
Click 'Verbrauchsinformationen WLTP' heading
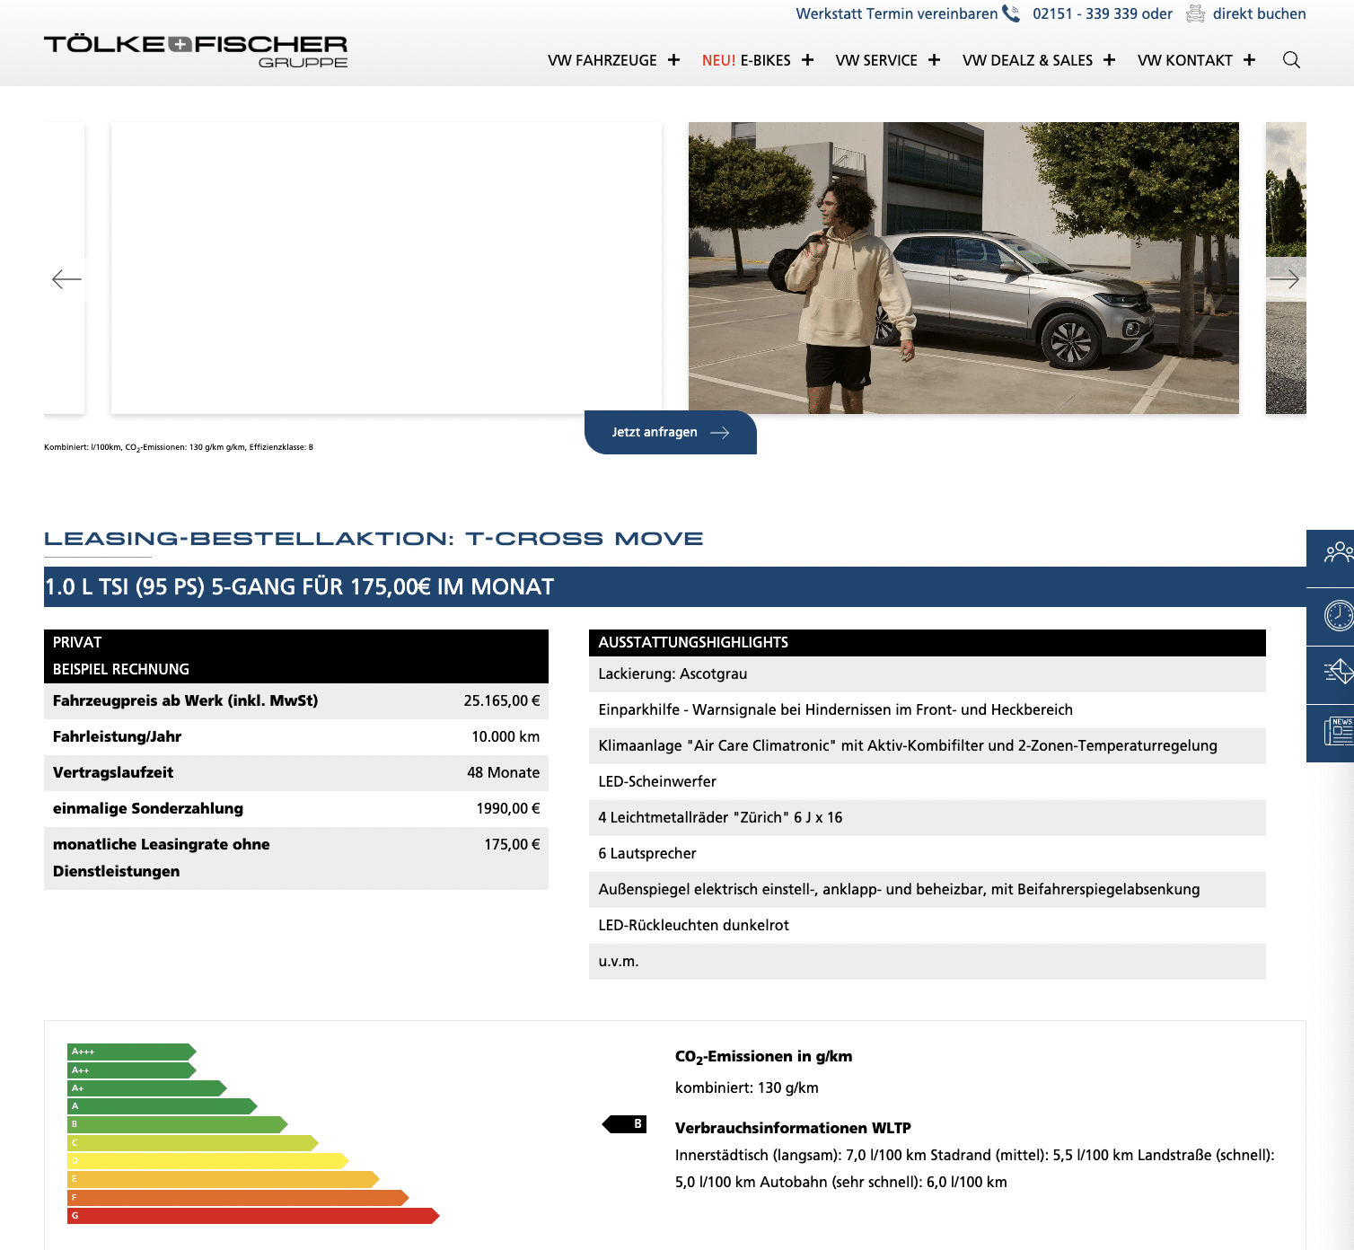[793, 1128]
